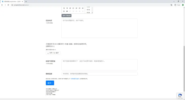
Task: Select day 25 in the calendar
Action: (x=64, y=11)
